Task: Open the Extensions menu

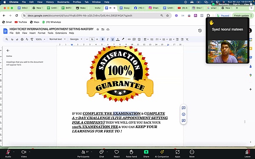Action: pos(61,33)
